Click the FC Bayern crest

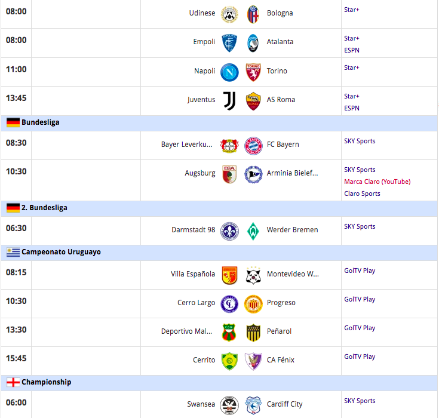(x=253, y=145)
